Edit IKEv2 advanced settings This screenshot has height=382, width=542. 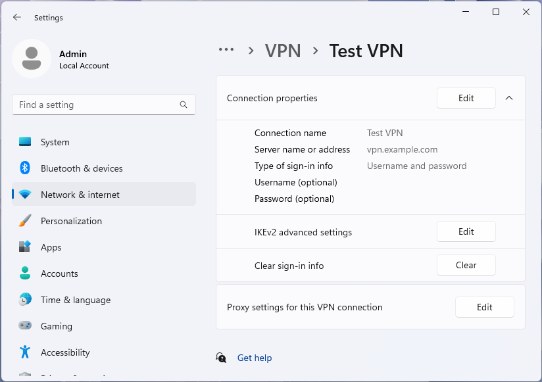[466, 231]
